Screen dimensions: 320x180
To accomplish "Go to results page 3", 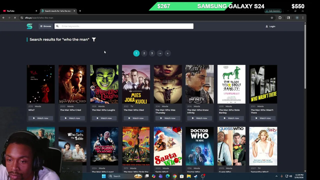I will point(152,53).
